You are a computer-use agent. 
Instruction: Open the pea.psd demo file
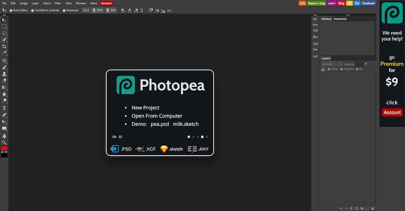click(x=160, y=124)
